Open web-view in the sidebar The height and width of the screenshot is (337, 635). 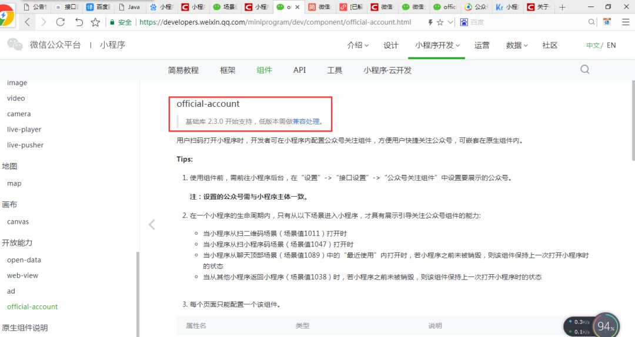tap(23, 275)
